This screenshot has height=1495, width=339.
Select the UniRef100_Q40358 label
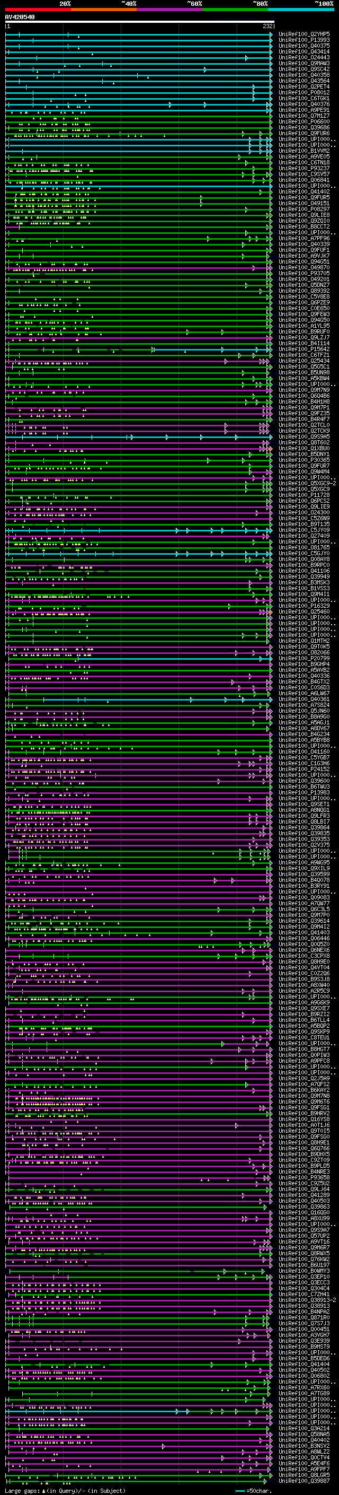(304, 75)
